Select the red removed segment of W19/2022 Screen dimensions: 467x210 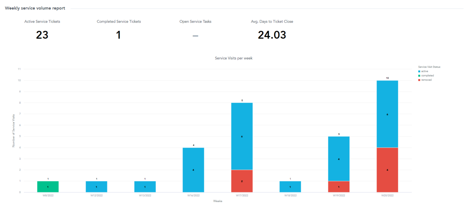339,187
